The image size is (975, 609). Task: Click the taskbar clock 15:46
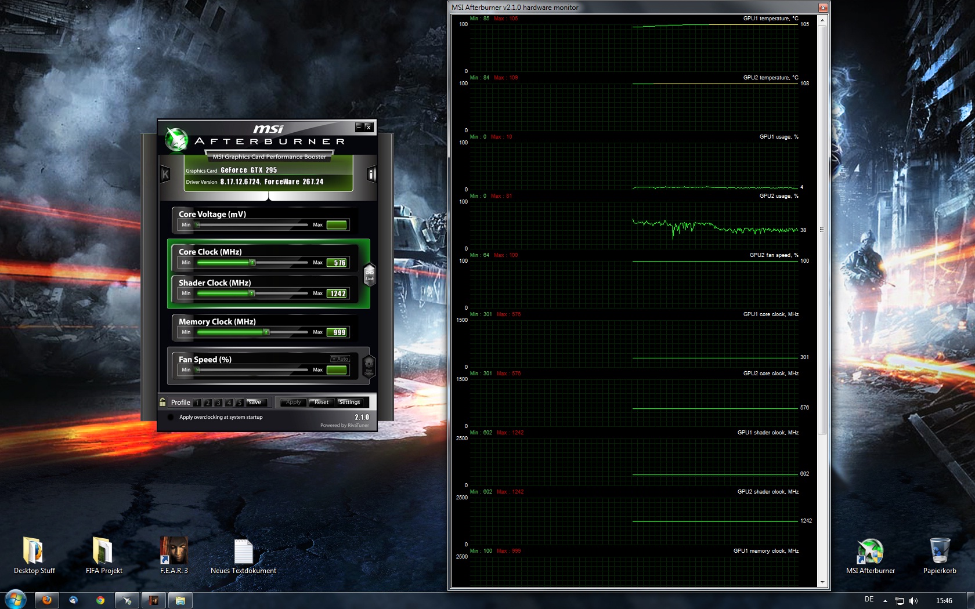click(944, 601)
